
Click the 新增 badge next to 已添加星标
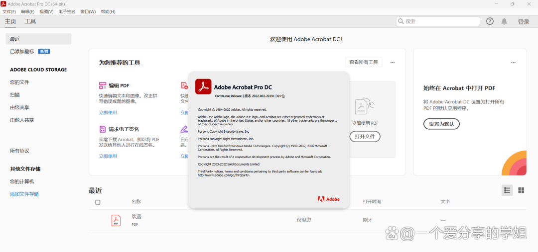(44, 51)
